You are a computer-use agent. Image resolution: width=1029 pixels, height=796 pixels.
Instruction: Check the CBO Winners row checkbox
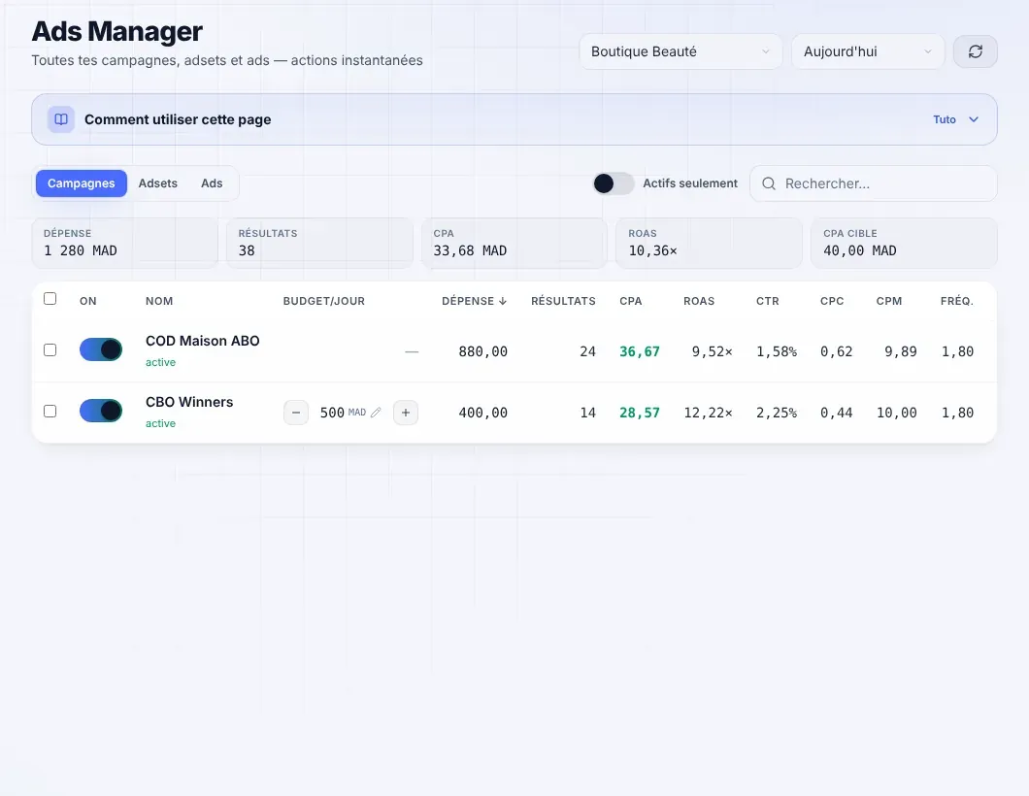tap(50, 411)
